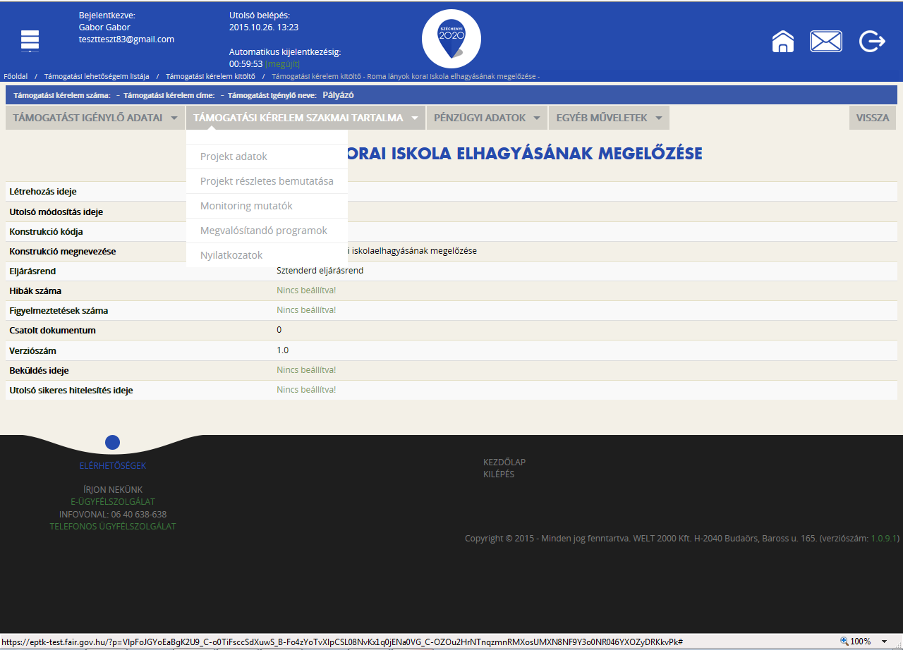Viewport: 903px width, 650px height.
Task: Click the Konstrukció kódja row label
Action: (47, 231)
